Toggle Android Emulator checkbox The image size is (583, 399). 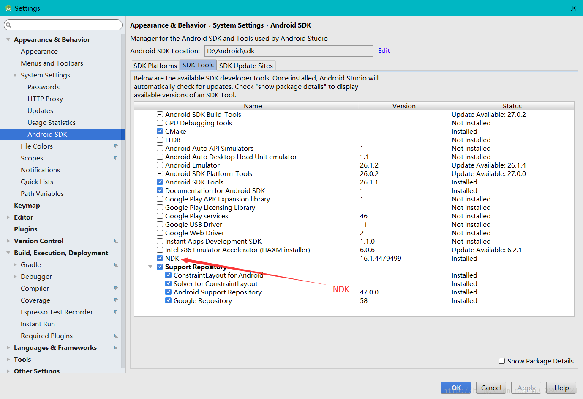click(x=160, y=165)
